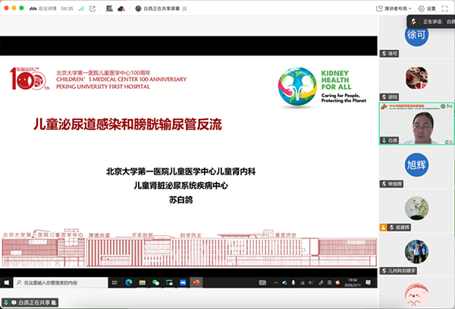The width and height of the screenshot is (455, 309).
Task: Click 白鸽 active microphone icon
Action: pos(384,140)
